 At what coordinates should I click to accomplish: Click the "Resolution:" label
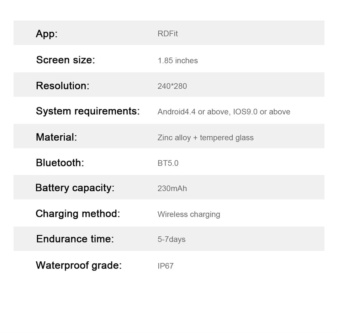coord(63,86)
